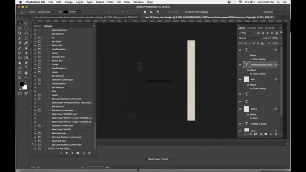Open the Active Layers select dropdown
306x172 pixels.
click(x=46, y=12)
